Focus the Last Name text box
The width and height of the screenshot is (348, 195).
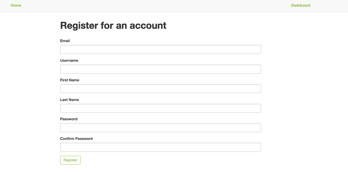pos(161,108)
